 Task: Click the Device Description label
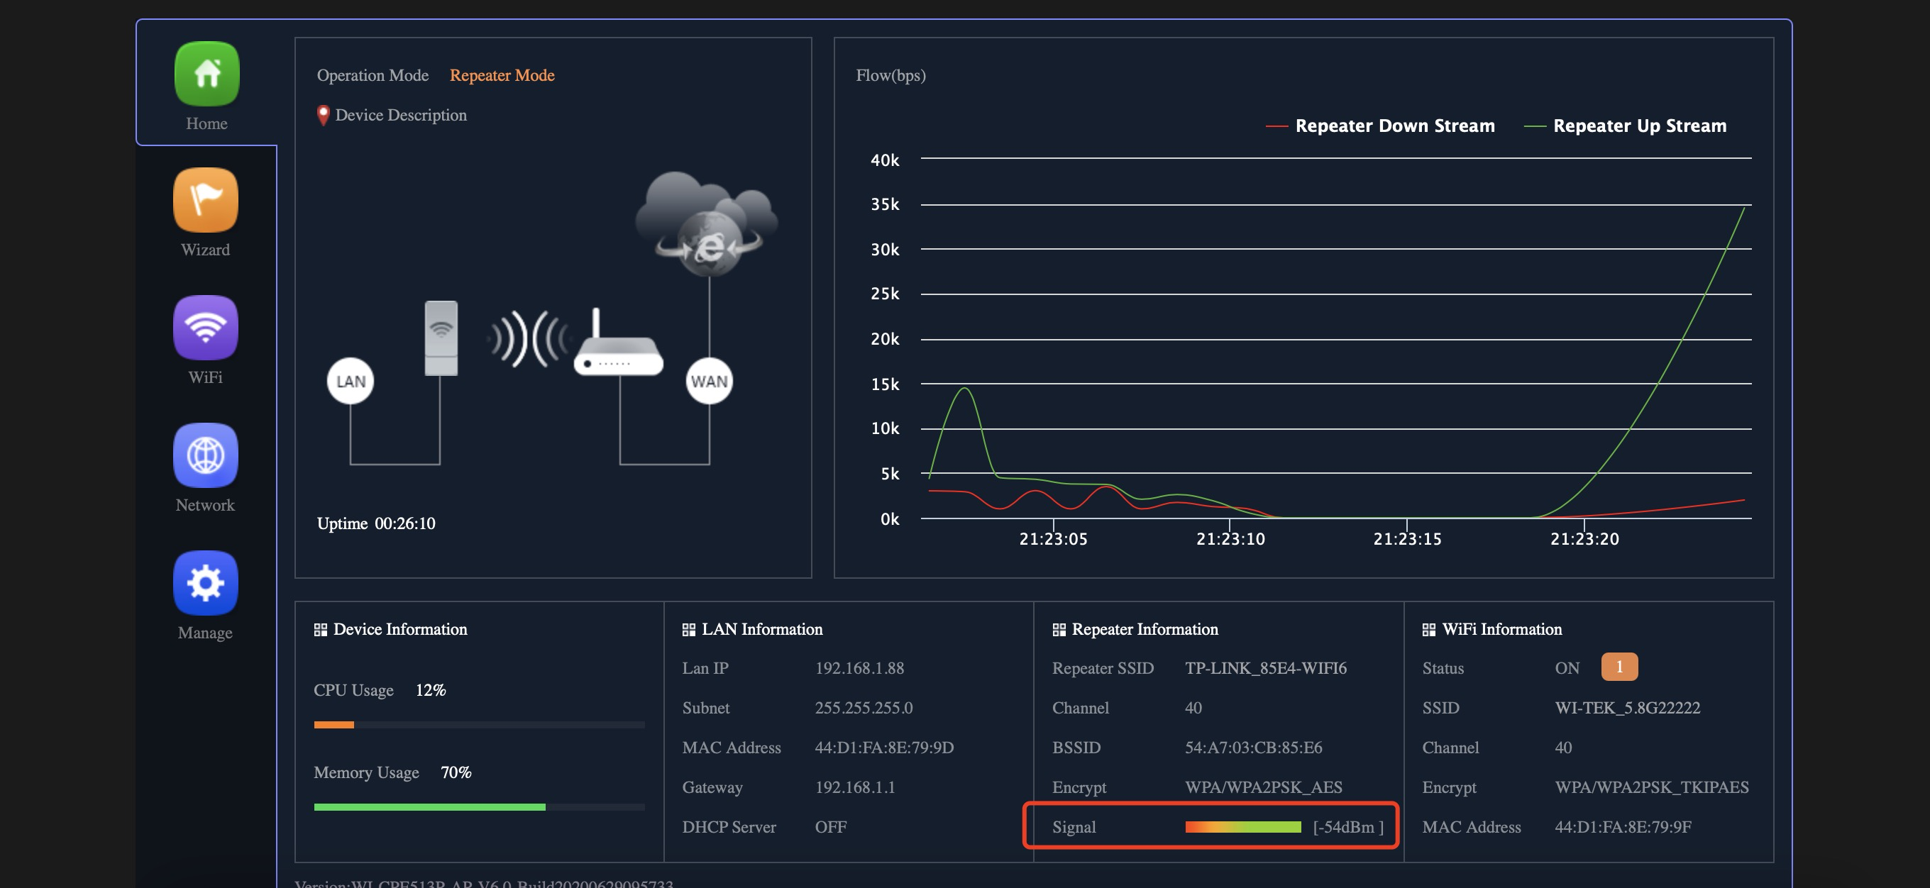(x=400, y=115)
